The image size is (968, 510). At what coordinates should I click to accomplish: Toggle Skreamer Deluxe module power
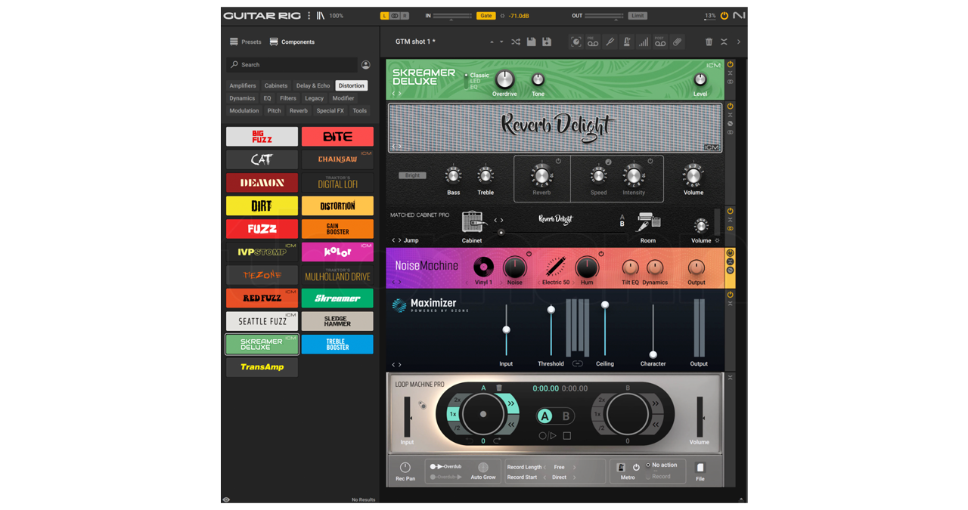[730, 64]
